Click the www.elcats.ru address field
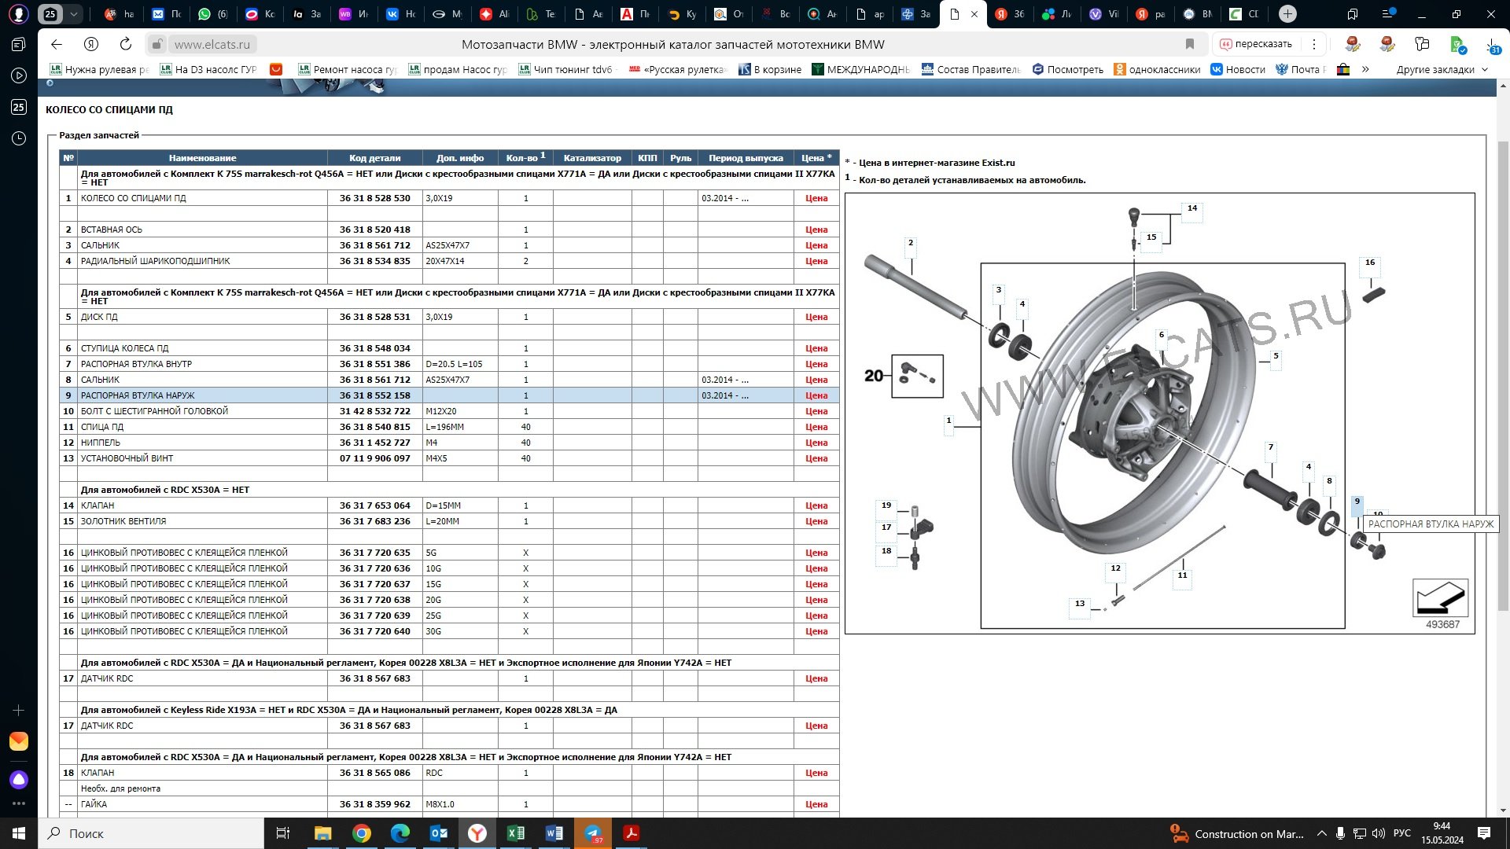The image size is (1510, 849). pos(212,45)
